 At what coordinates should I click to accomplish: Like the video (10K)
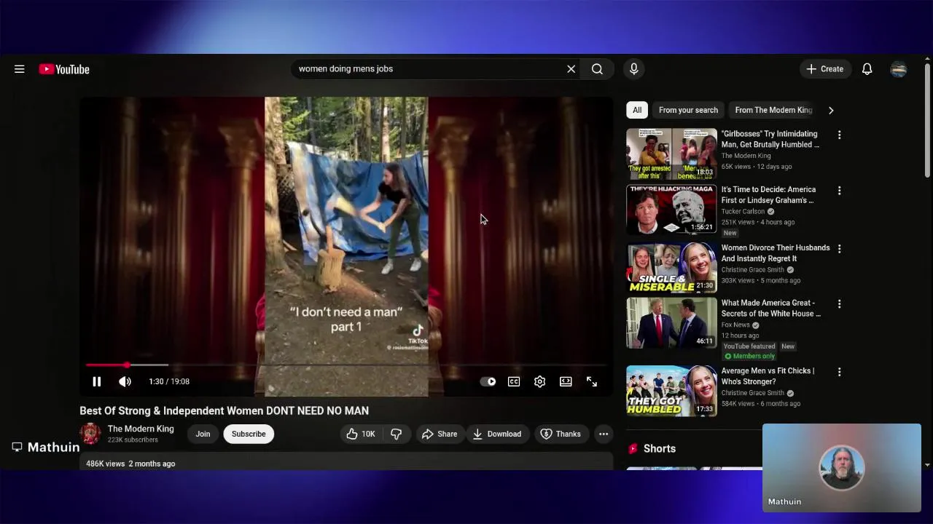[x=360, y=434]
